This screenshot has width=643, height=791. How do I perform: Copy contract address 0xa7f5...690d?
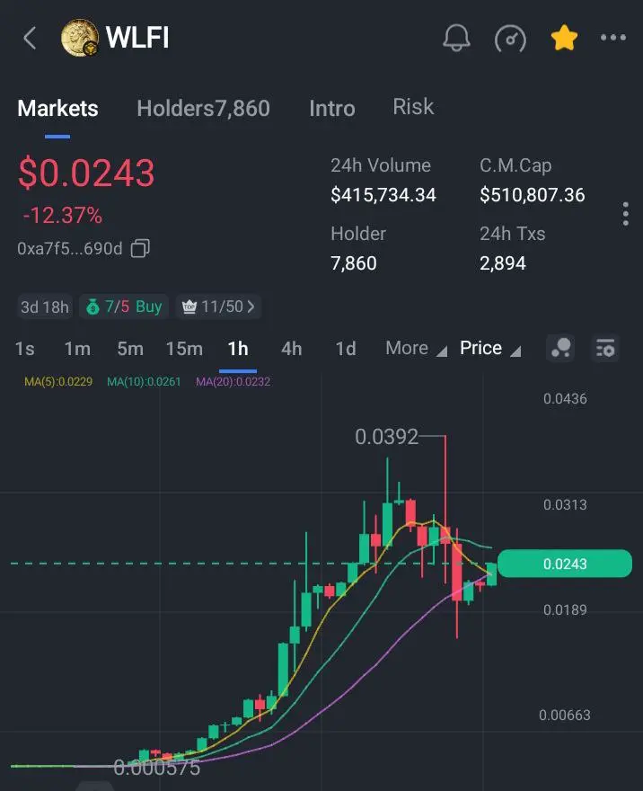click(140, 248)
